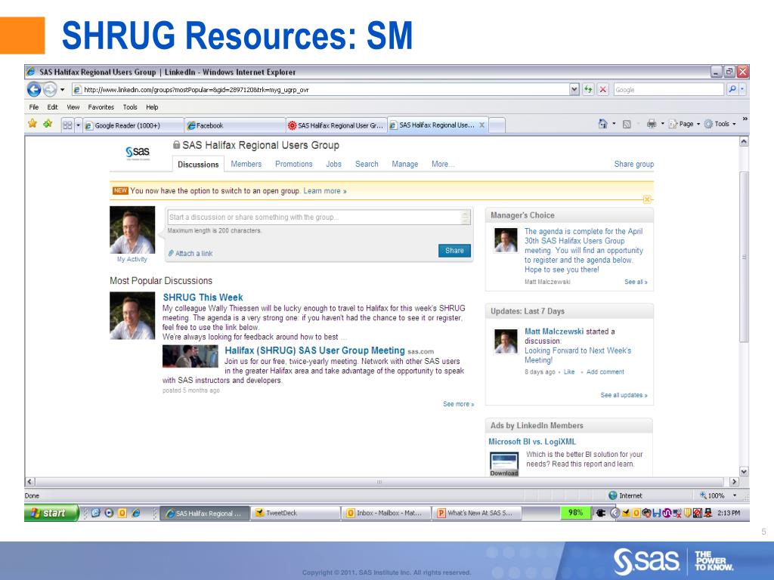Open the Members tab

(x=246, y=164)
